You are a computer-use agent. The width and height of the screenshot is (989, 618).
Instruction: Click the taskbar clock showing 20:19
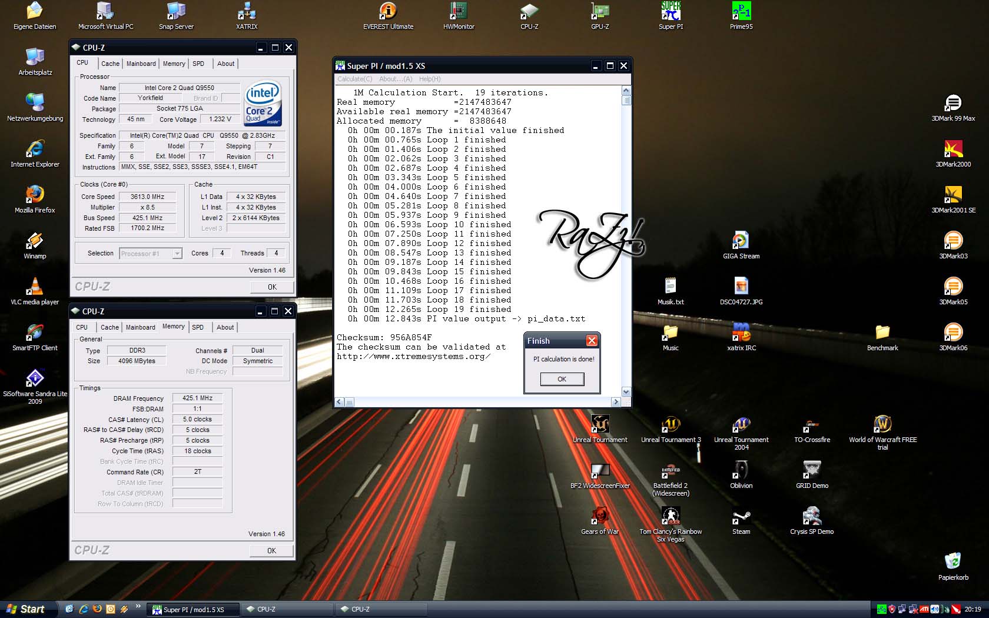973,609
